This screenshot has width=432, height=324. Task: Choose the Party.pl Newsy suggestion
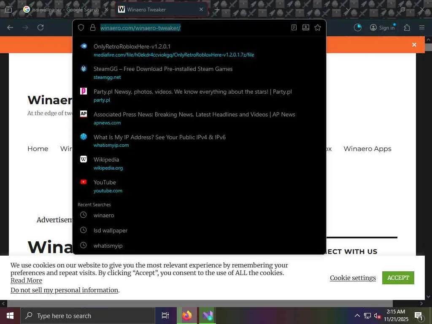(199, 95)
